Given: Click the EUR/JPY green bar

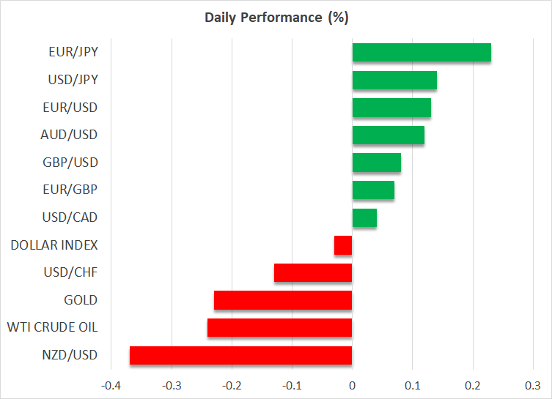Looking at the screenshot, I should pyautogui.click(x=422, y=53).
